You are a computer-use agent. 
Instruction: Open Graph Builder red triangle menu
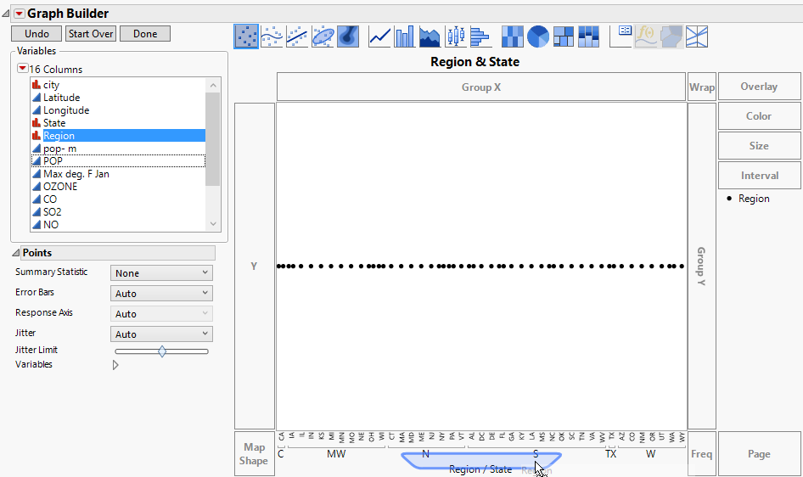[20, 13]
